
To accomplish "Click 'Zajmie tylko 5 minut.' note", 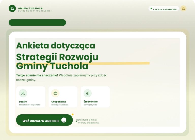I will [86, 120].
